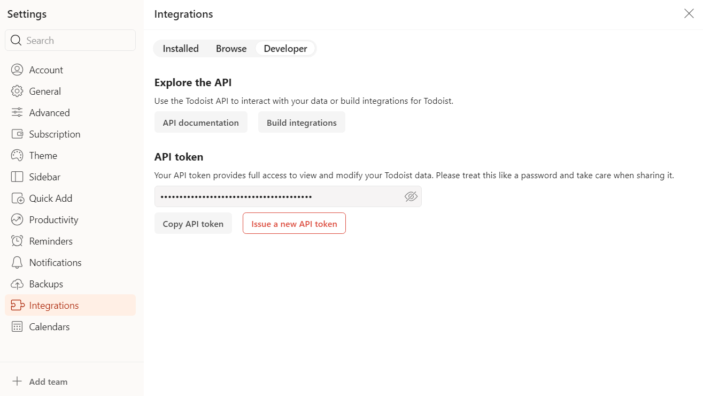Viewport: 703px width, 396px height.
Task: Click the Integrations puzzle piece icon
Action: point(16,305)
